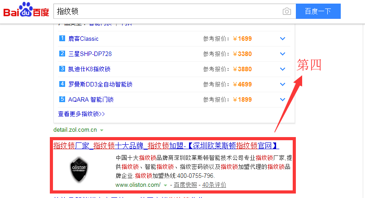
Task: Click price ¥3380
Action: 242,54
